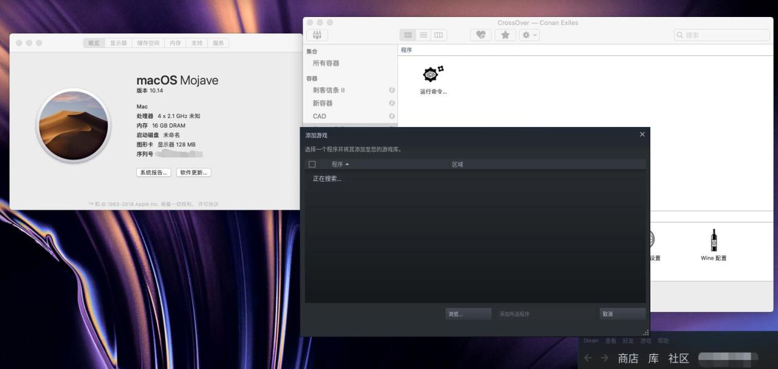Open the 查看 menu in Steam
778x369 pixels.
tap(610, 341)
